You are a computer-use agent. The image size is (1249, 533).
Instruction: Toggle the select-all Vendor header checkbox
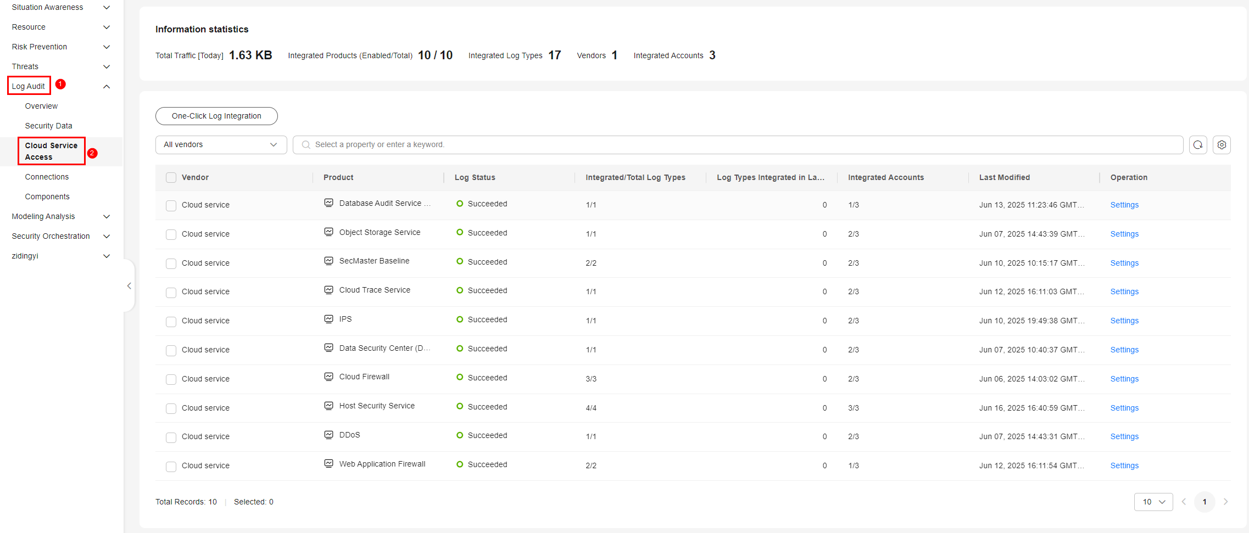tap(171, 178)
